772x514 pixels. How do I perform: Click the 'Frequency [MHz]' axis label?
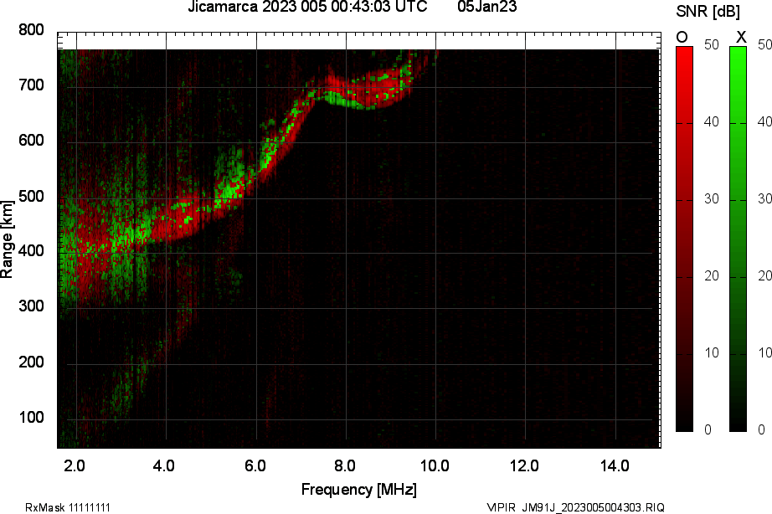(x=359, y=490)
